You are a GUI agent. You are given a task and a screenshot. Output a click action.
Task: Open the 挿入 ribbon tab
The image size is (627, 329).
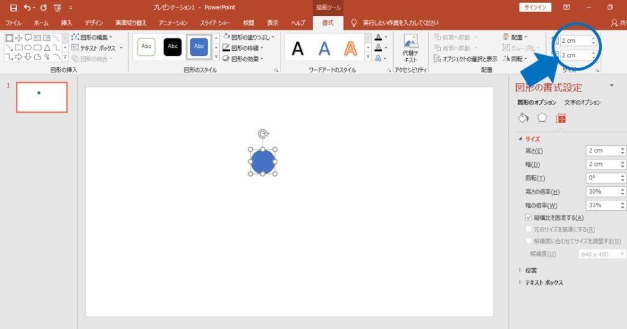[66, 23]
